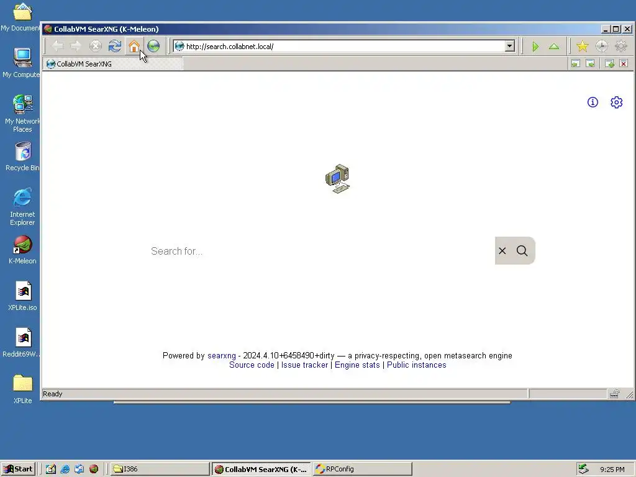The height and width of the screenshot is (477, 636).
Task: Switch to the I386 taskbar window
Action: point(160,469)
